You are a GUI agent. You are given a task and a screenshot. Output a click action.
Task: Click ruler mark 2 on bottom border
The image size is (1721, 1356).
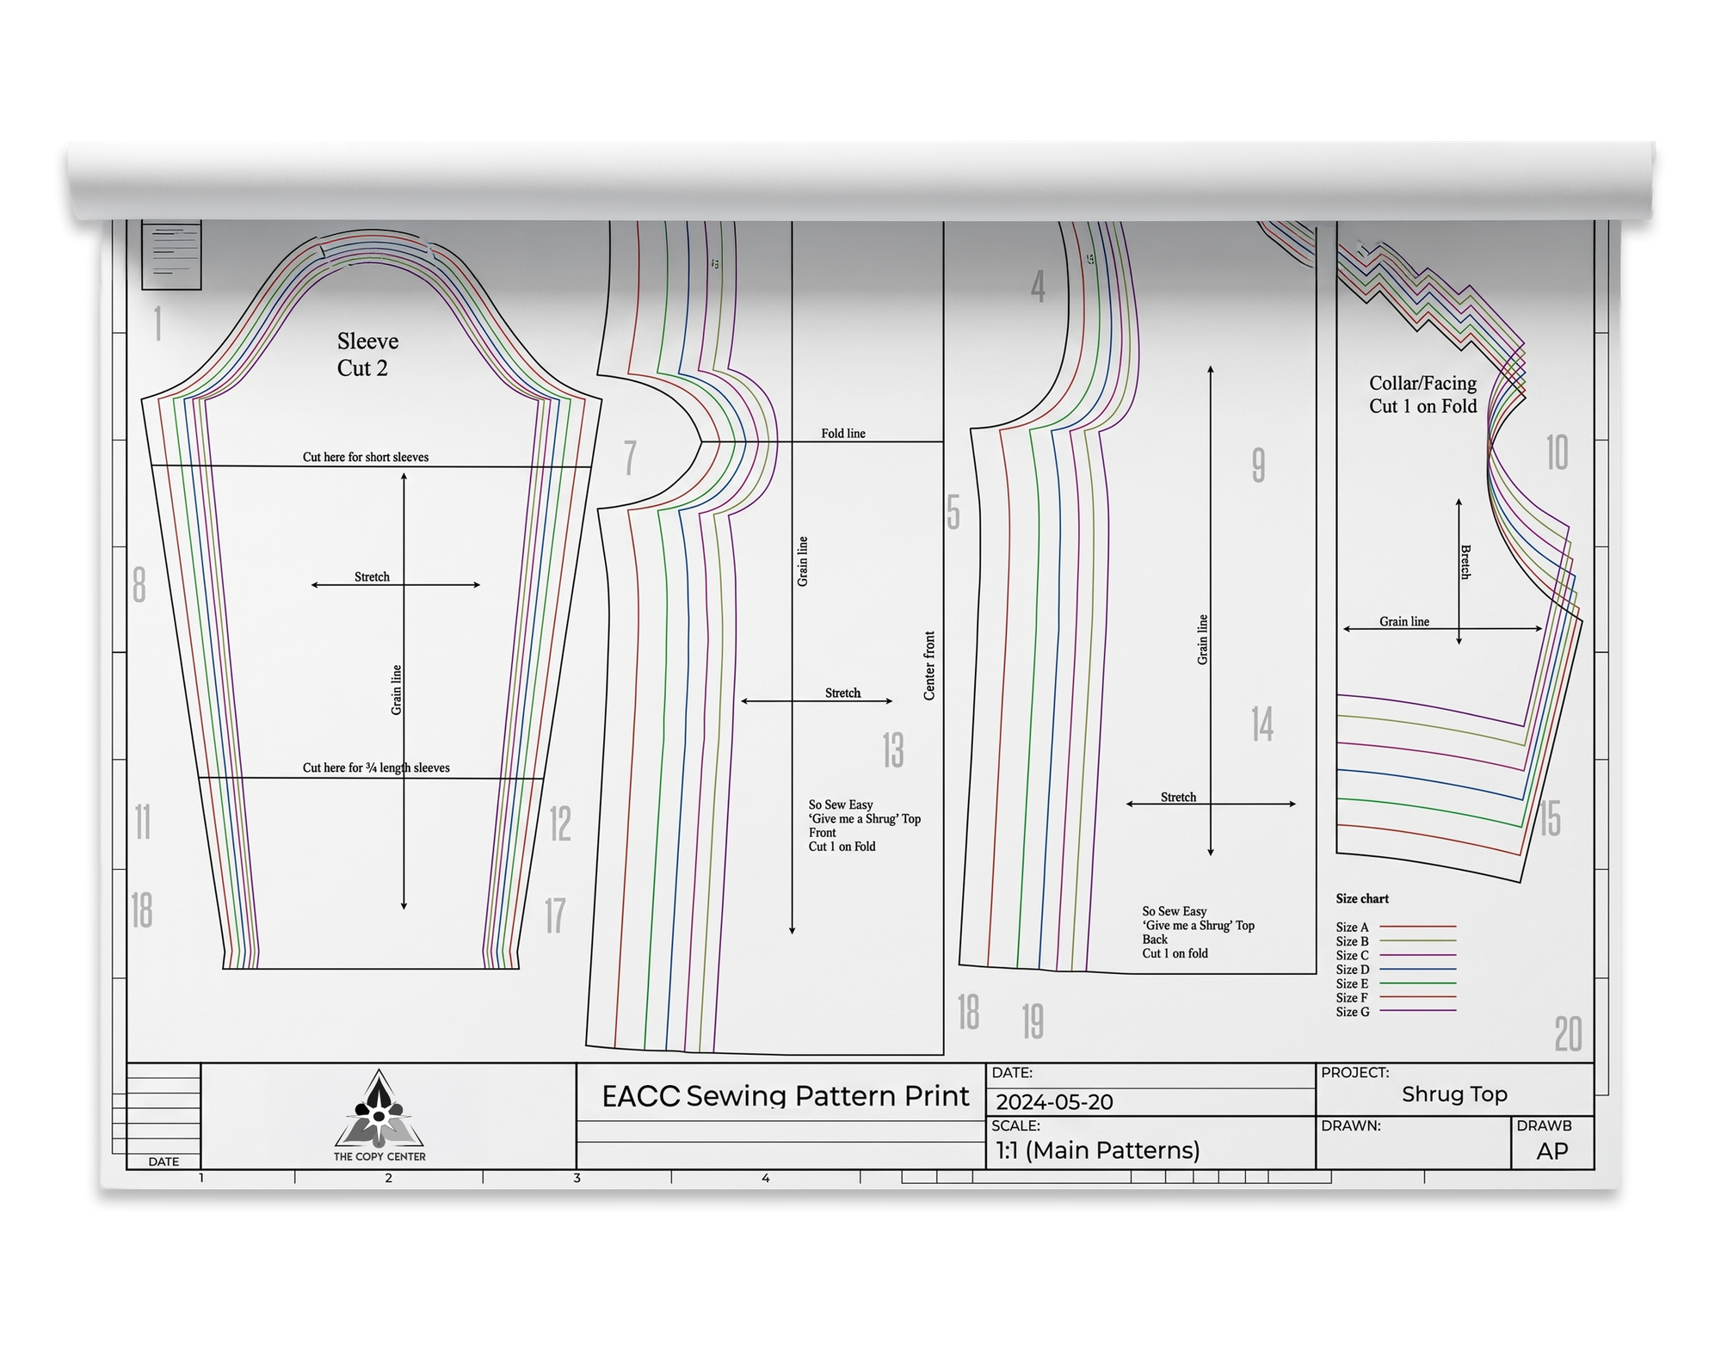pos(389,1178)
